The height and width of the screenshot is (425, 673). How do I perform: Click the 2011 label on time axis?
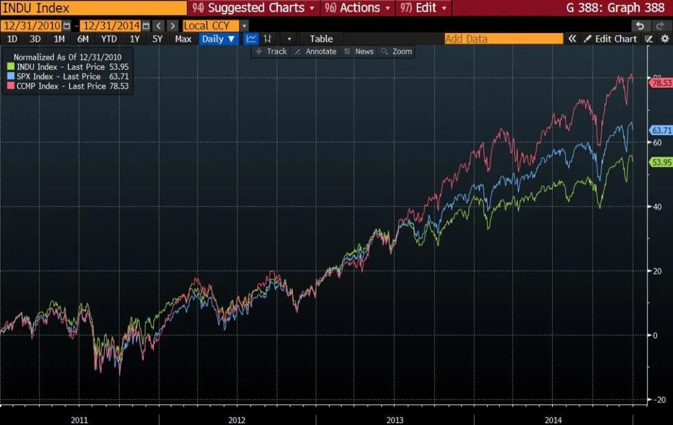click(x=79, y=420)
